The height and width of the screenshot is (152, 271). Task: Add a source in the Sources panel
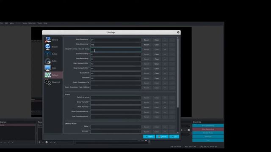coord(39,142)
